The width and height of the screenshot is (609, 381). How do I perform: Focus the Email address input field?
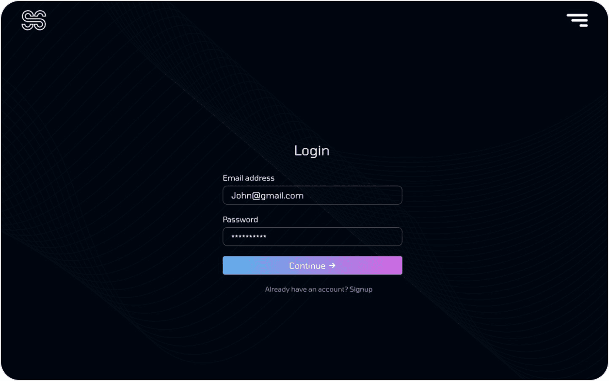click(x=312, y=195)
